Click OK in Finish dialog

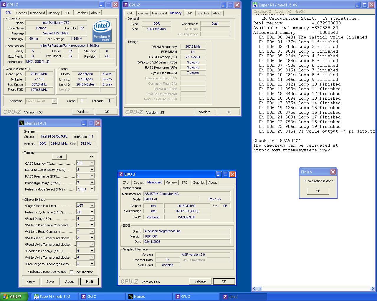pos(318,191)
